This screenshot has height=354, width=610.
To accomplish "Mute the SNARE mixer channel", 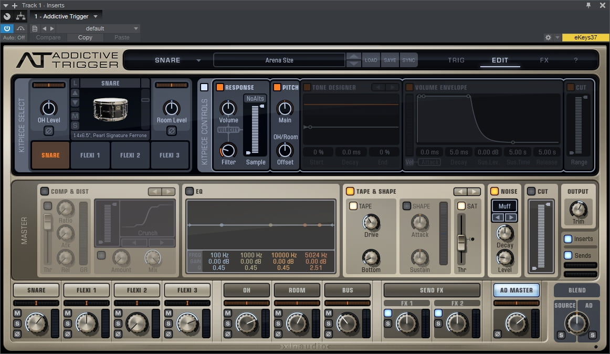I will coord(17,313).
